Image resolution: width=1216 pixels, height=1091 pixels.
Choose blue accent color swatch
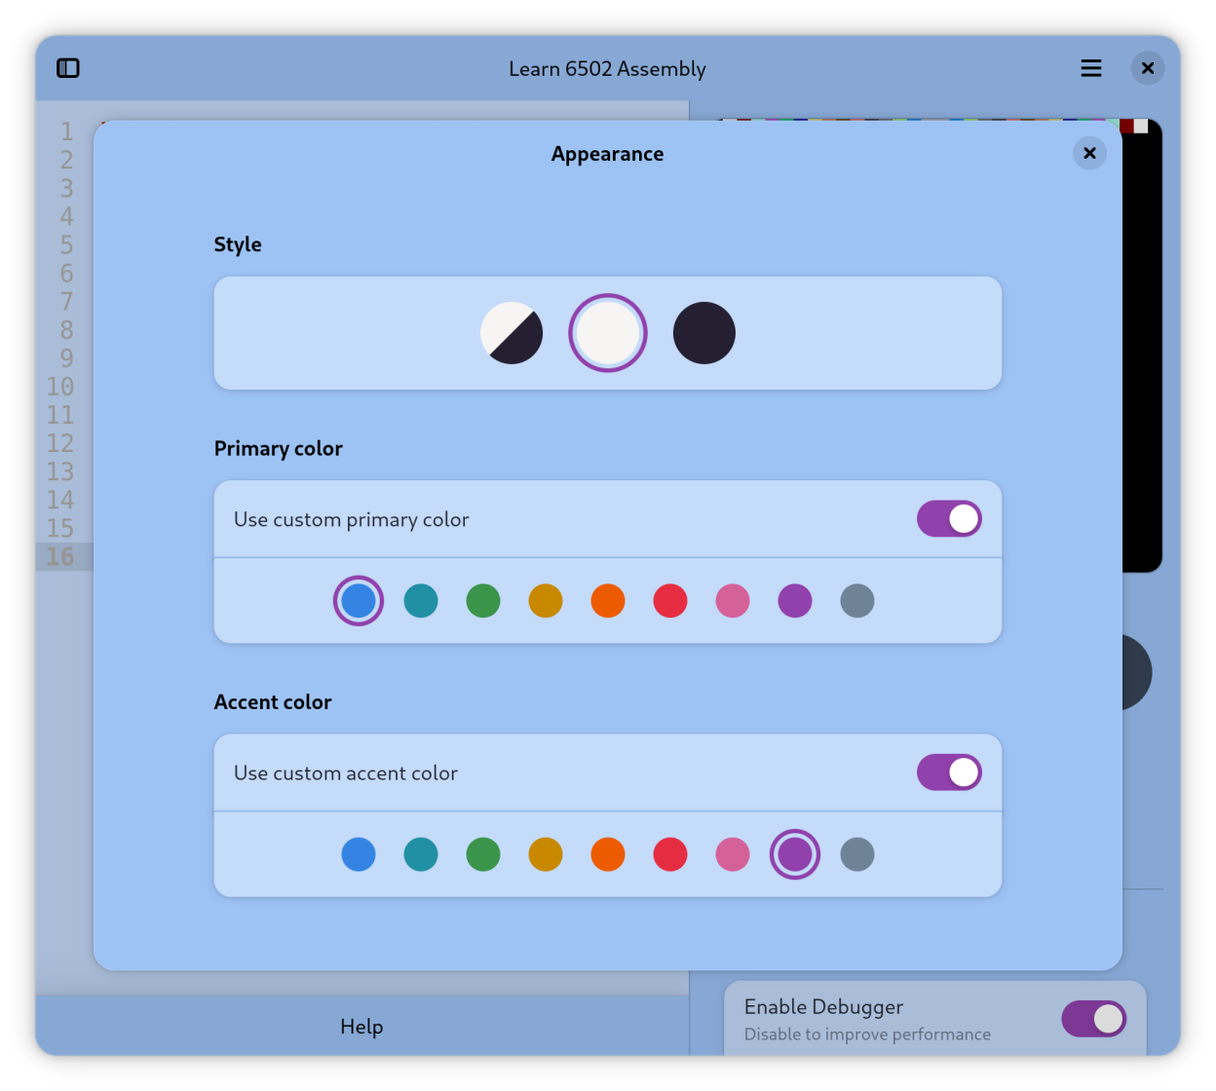pos(359,854)
